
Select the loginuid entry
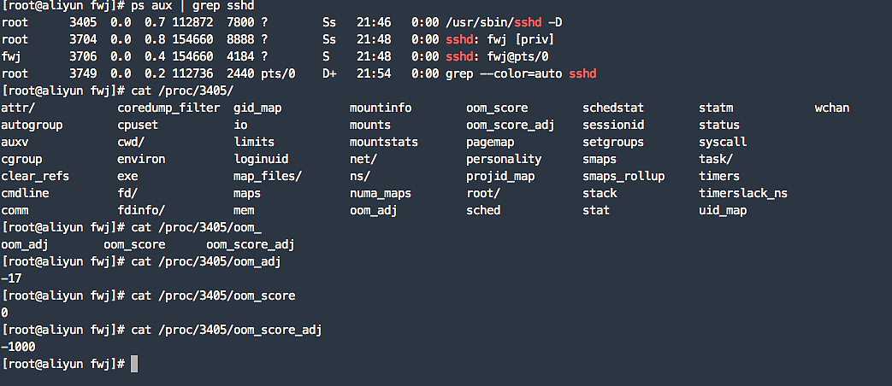(261, 159)
